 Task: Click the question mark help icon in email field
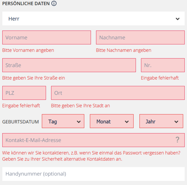pyautogui.click(x=177, y=140)
